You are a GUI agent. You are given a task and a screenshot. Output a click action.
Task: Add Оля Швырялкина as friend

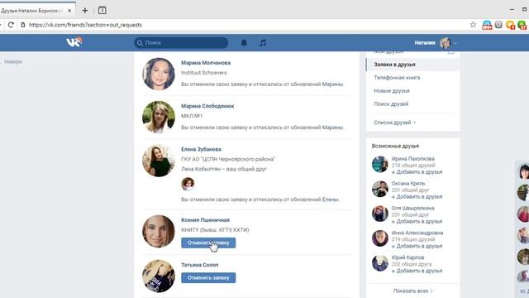[x=417, y=221]
